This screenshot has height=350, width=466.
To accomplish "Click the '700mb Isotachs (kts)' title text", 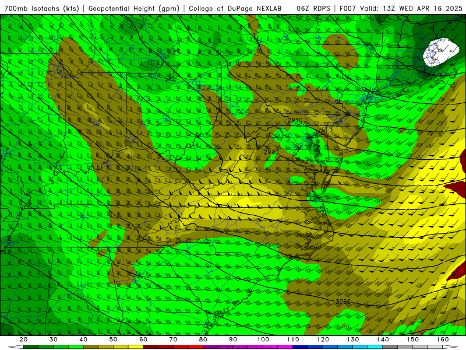I will [41, 8].
